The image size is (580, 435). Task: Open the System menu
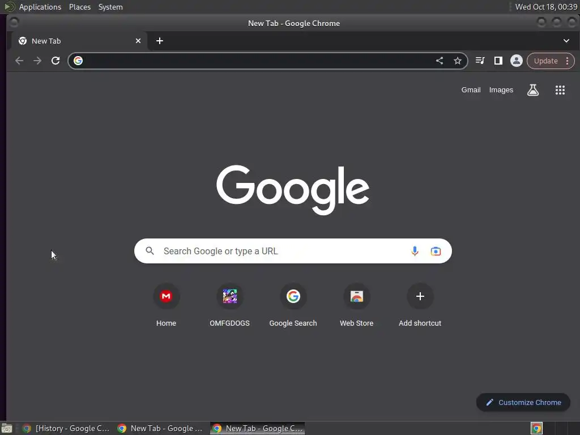coord(110,7)
